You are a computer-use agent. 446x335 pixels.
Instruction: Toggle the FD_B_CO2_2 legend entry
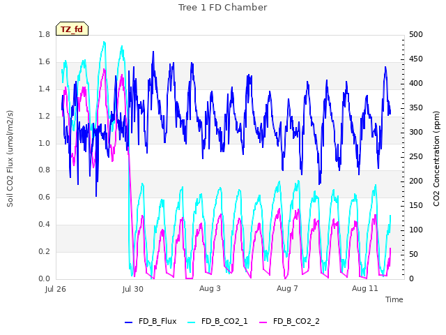290,321
